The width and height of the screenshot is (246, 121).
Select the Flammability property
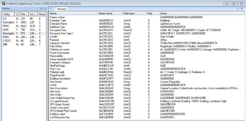pyautogui.click(x=147, y=56)
